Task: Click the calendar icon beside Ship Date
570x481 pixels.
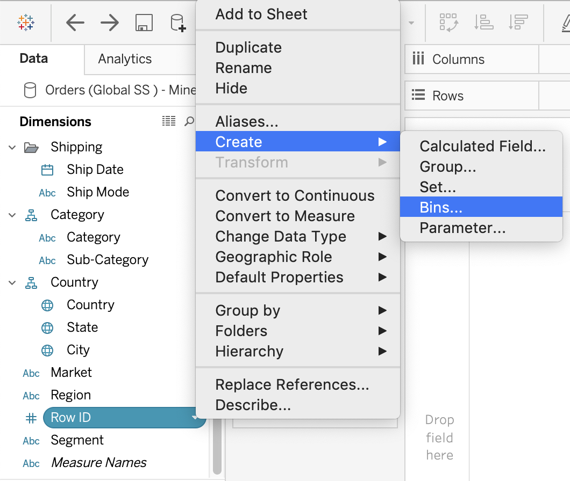Action: pos(47,169)
